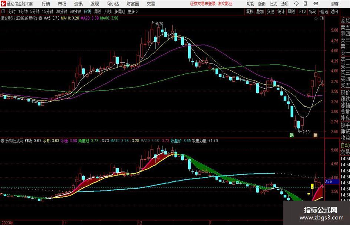The height and width of the screenshot is (225, 350).
Task: Toggle the right side panel icon
Action: pos(321,18)
